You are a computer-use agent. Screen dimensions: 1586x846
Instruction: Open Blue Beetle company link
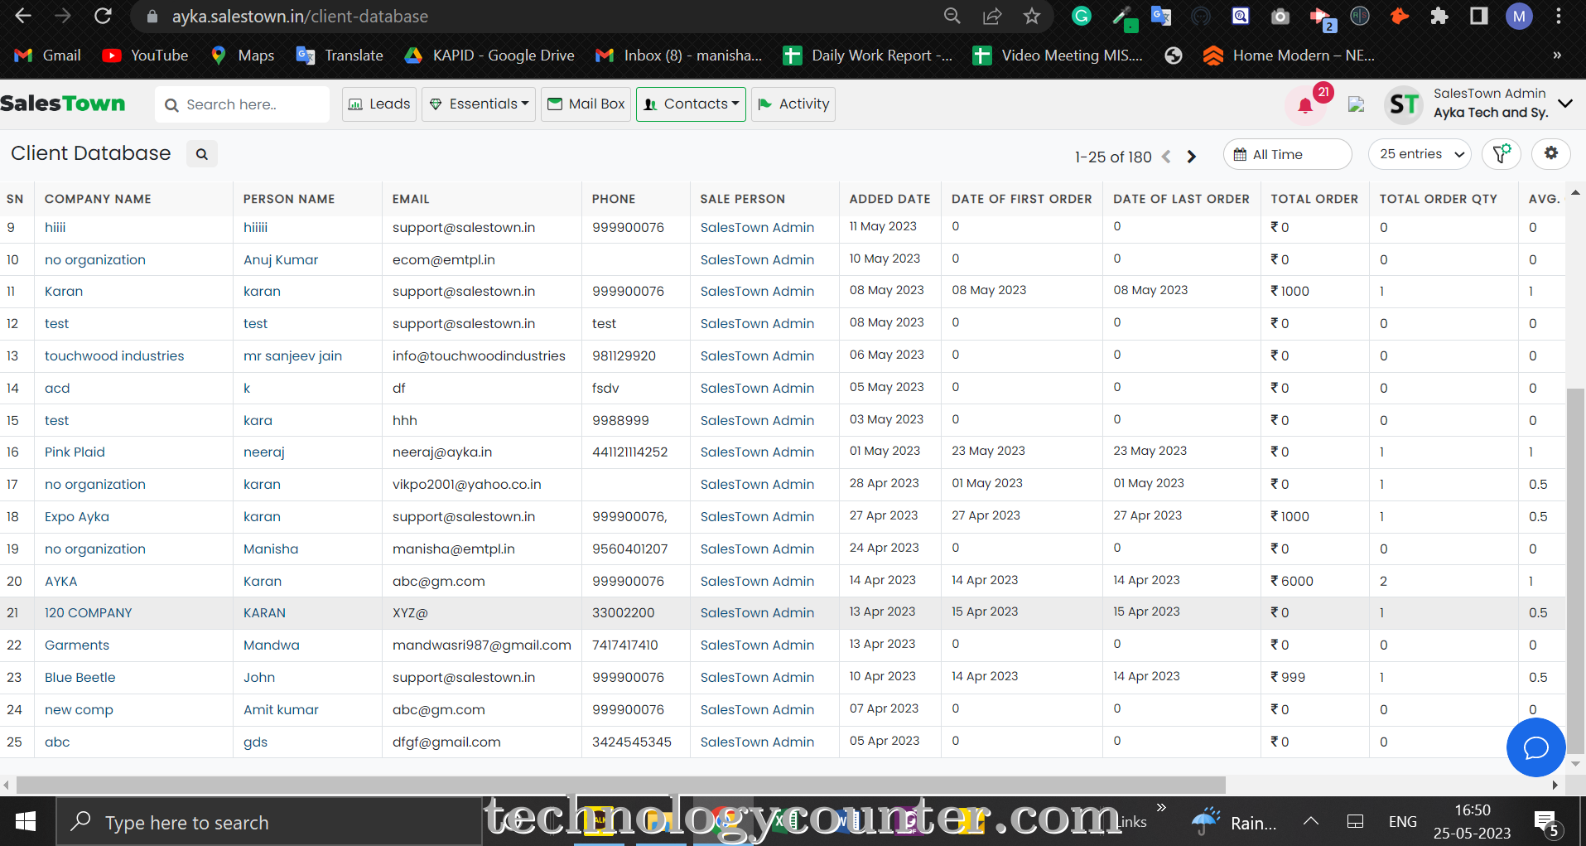pyautogui.click(x=80, y=677)
